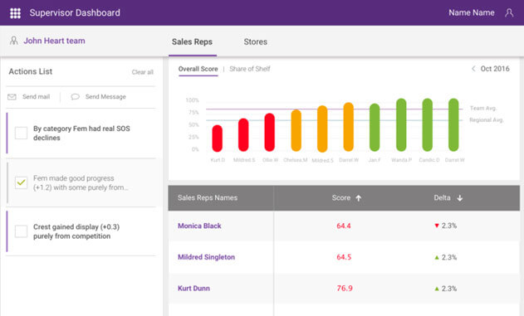Check the 'By category Fem had real SOS declines' box

21,133
